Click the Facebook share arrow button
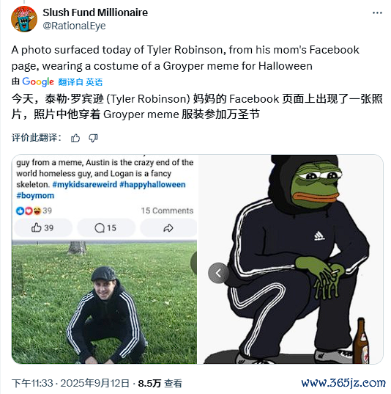 pyautogui.click(x=168, y=228)
